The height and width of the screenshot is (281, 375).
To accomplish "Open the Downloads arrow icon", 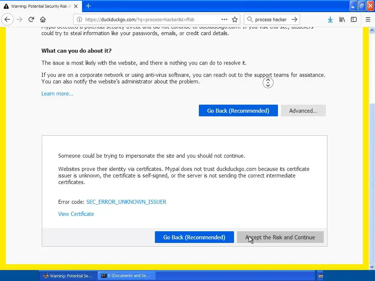I will coord(330,20).
